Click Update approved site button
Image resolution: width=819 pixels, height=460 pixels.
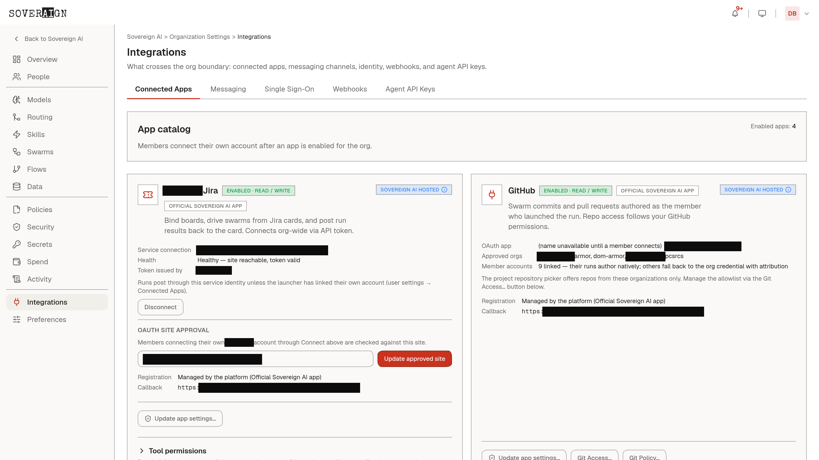click(x=414, y=359)
